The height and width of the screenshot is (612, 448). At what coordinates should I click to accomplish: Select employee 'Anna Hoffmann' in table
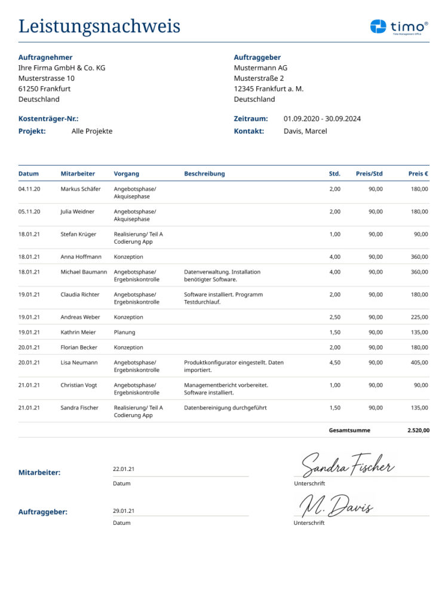(81, 257)
